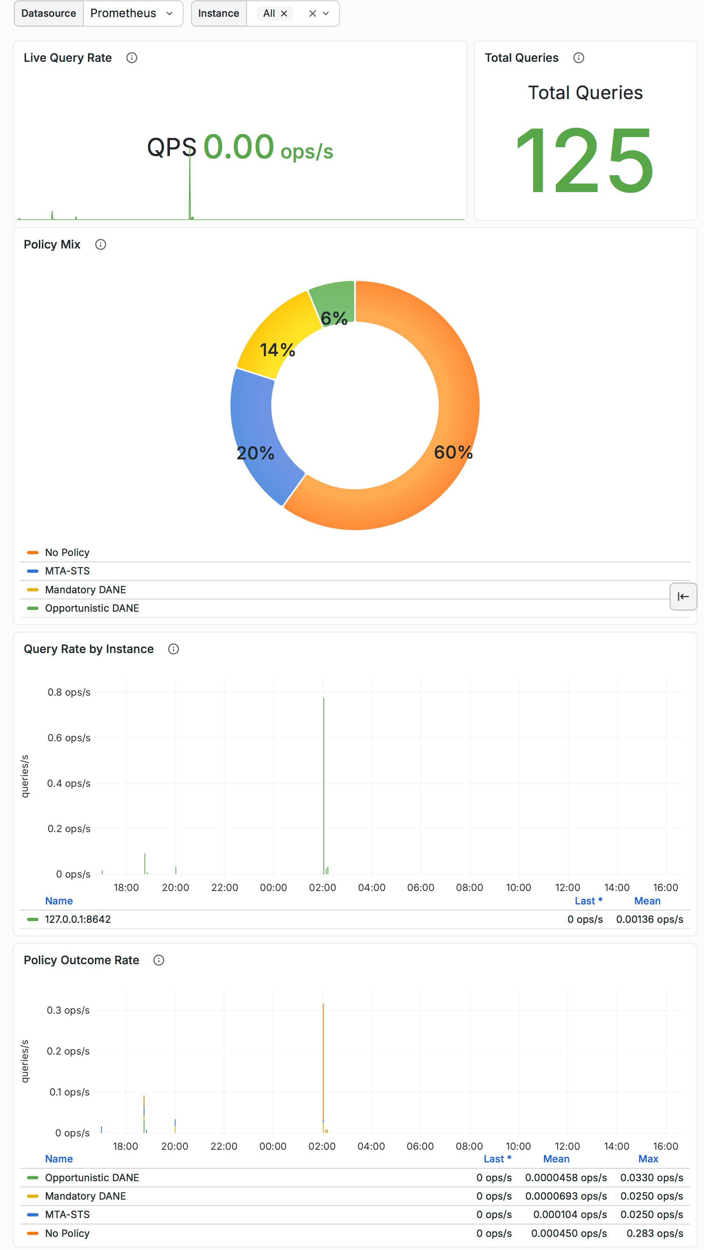Click the Last * column header to re-sort
Image resolution: width=704 pixels, height=1250 pixels.
589,901
